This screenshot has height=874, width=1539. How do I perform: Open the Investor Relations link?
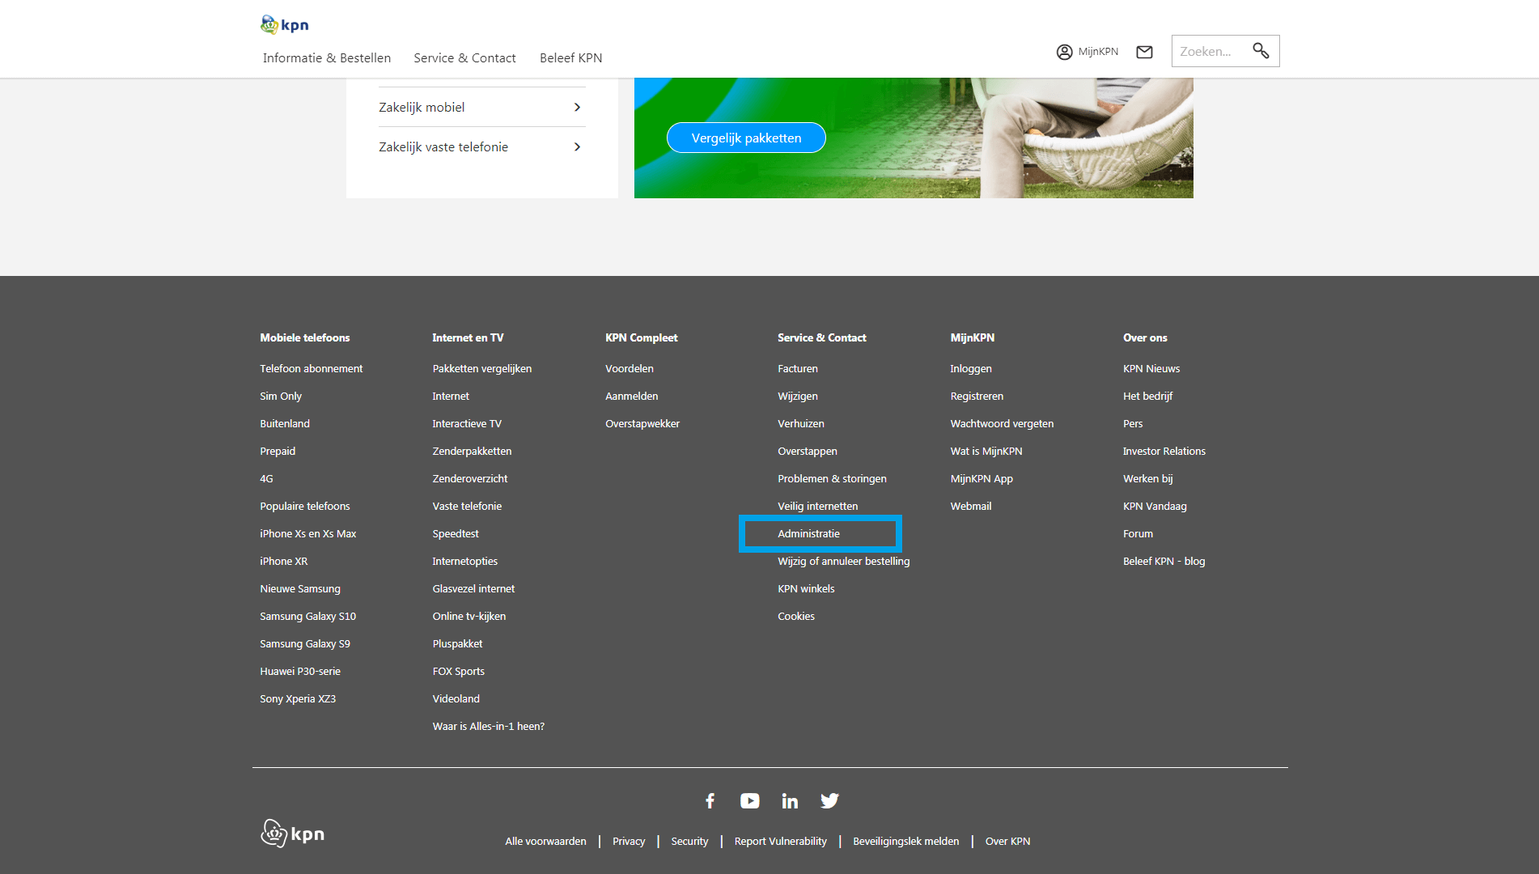1164,451
